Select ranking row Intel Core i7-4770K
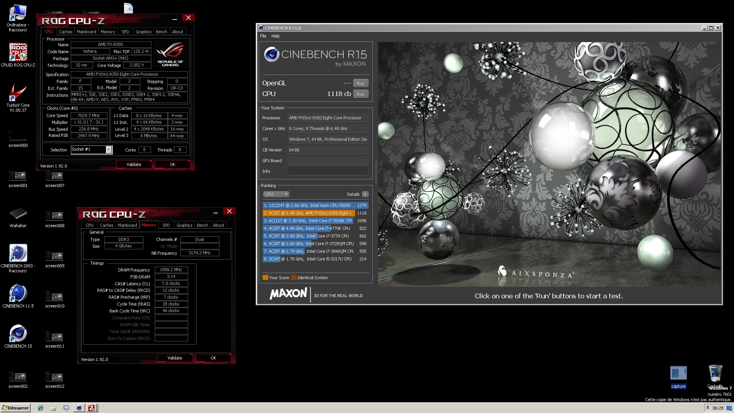734x413 pixels. pos(315,228)
